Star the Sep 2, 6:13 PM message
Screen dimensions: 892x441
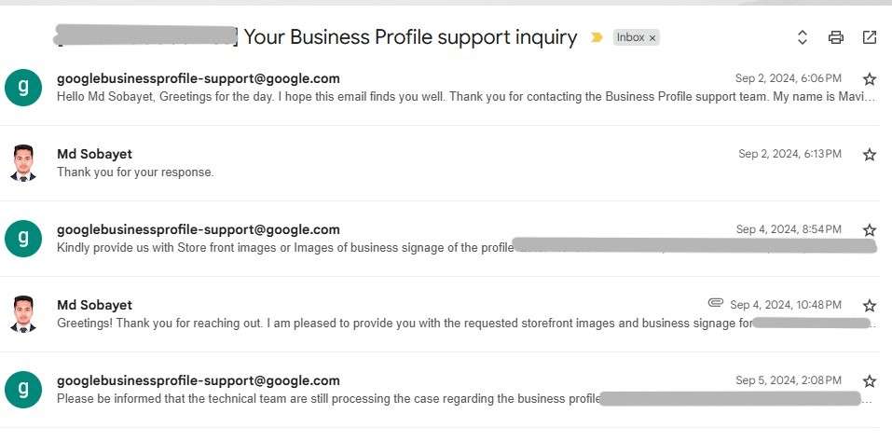coord(869,155)
